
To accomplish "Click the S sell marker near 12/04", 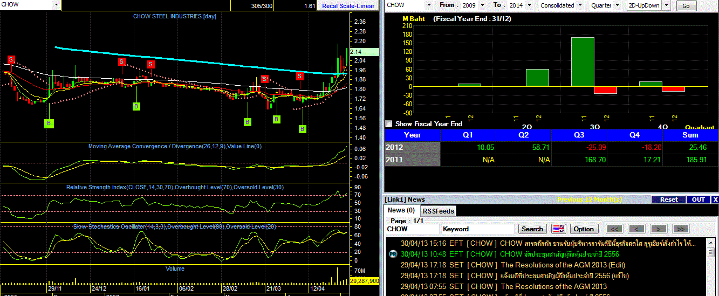I will pos(299,77).
